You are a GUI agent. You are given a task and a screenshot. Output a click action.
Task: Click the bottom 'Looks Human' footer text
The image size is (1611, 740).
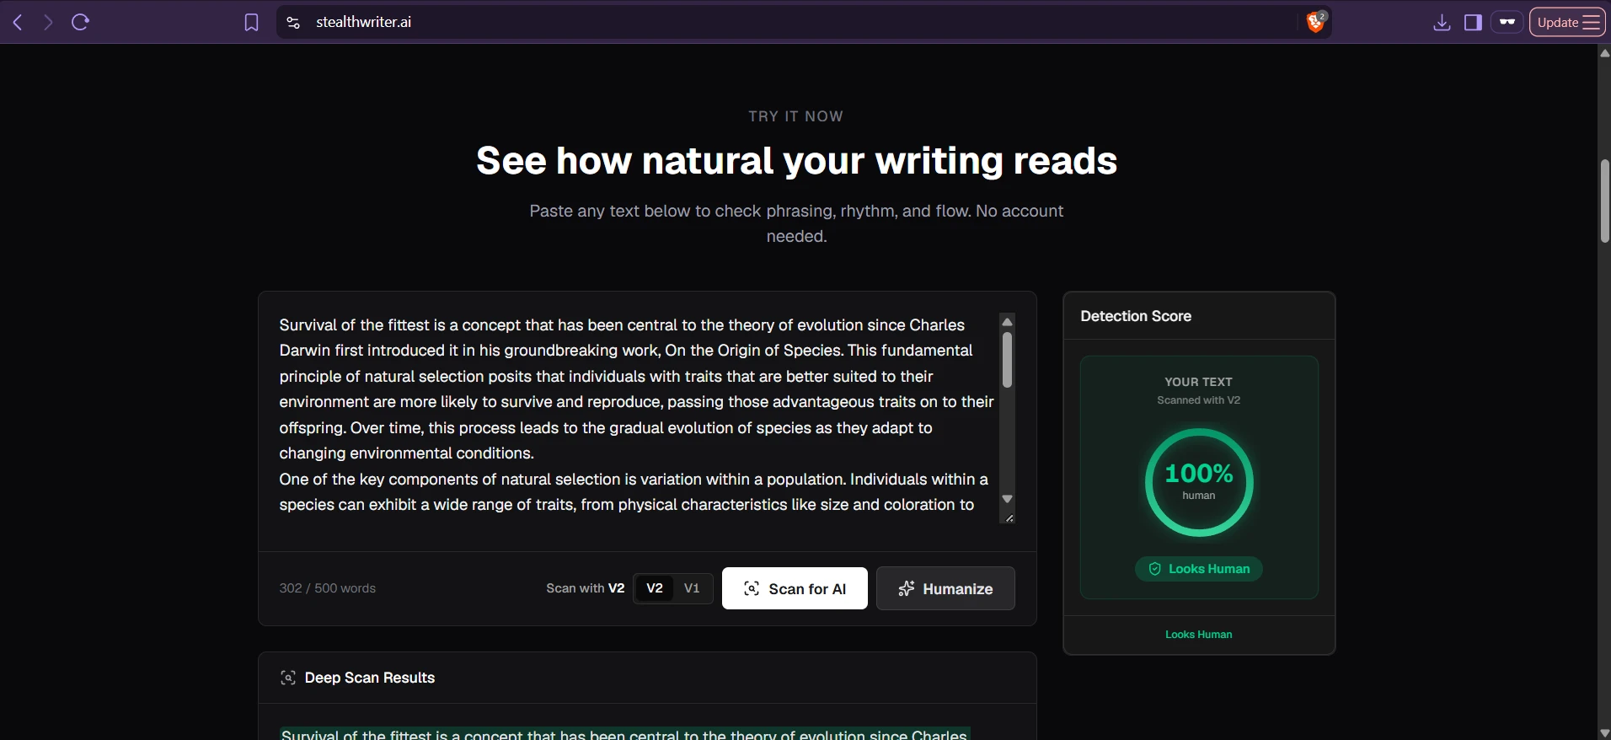click(1198, 635)
